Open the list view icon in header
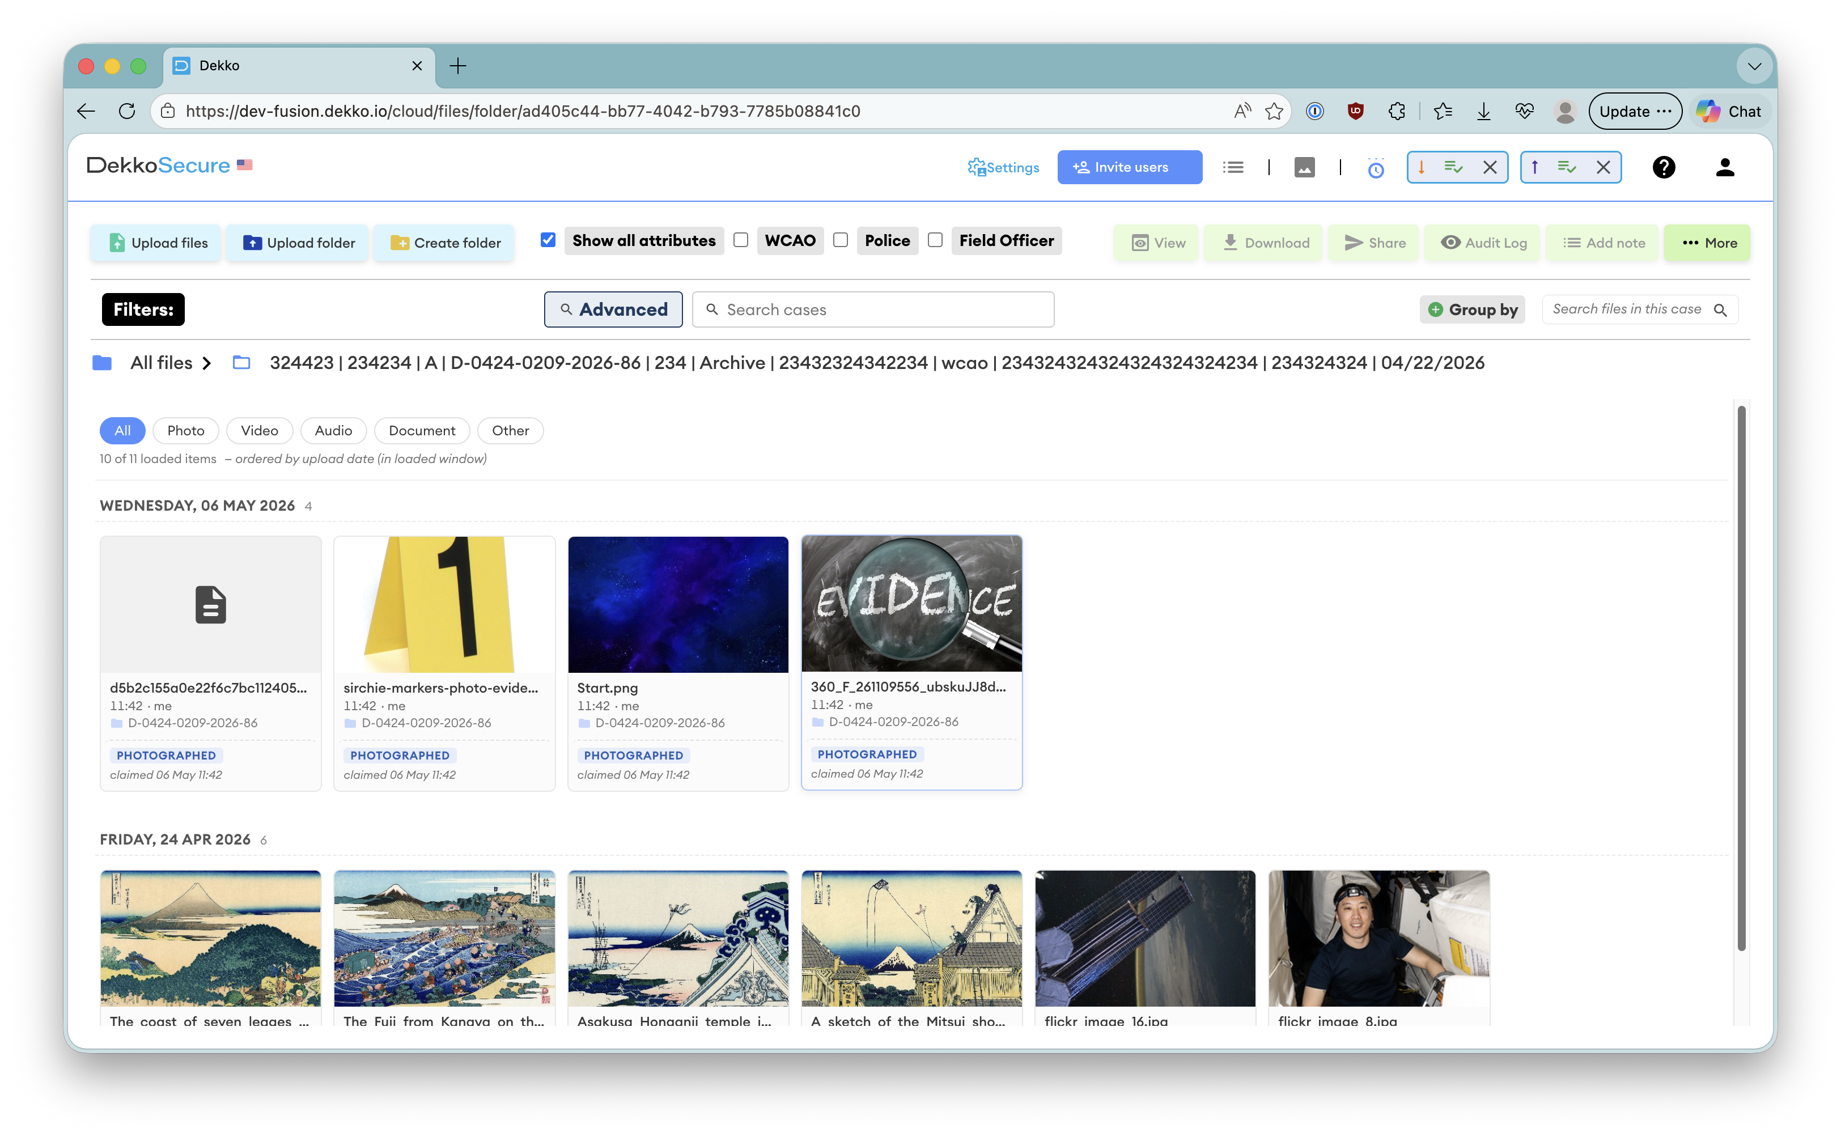Viewport: 1841px width, 1137px height. tap(1233, 167)
